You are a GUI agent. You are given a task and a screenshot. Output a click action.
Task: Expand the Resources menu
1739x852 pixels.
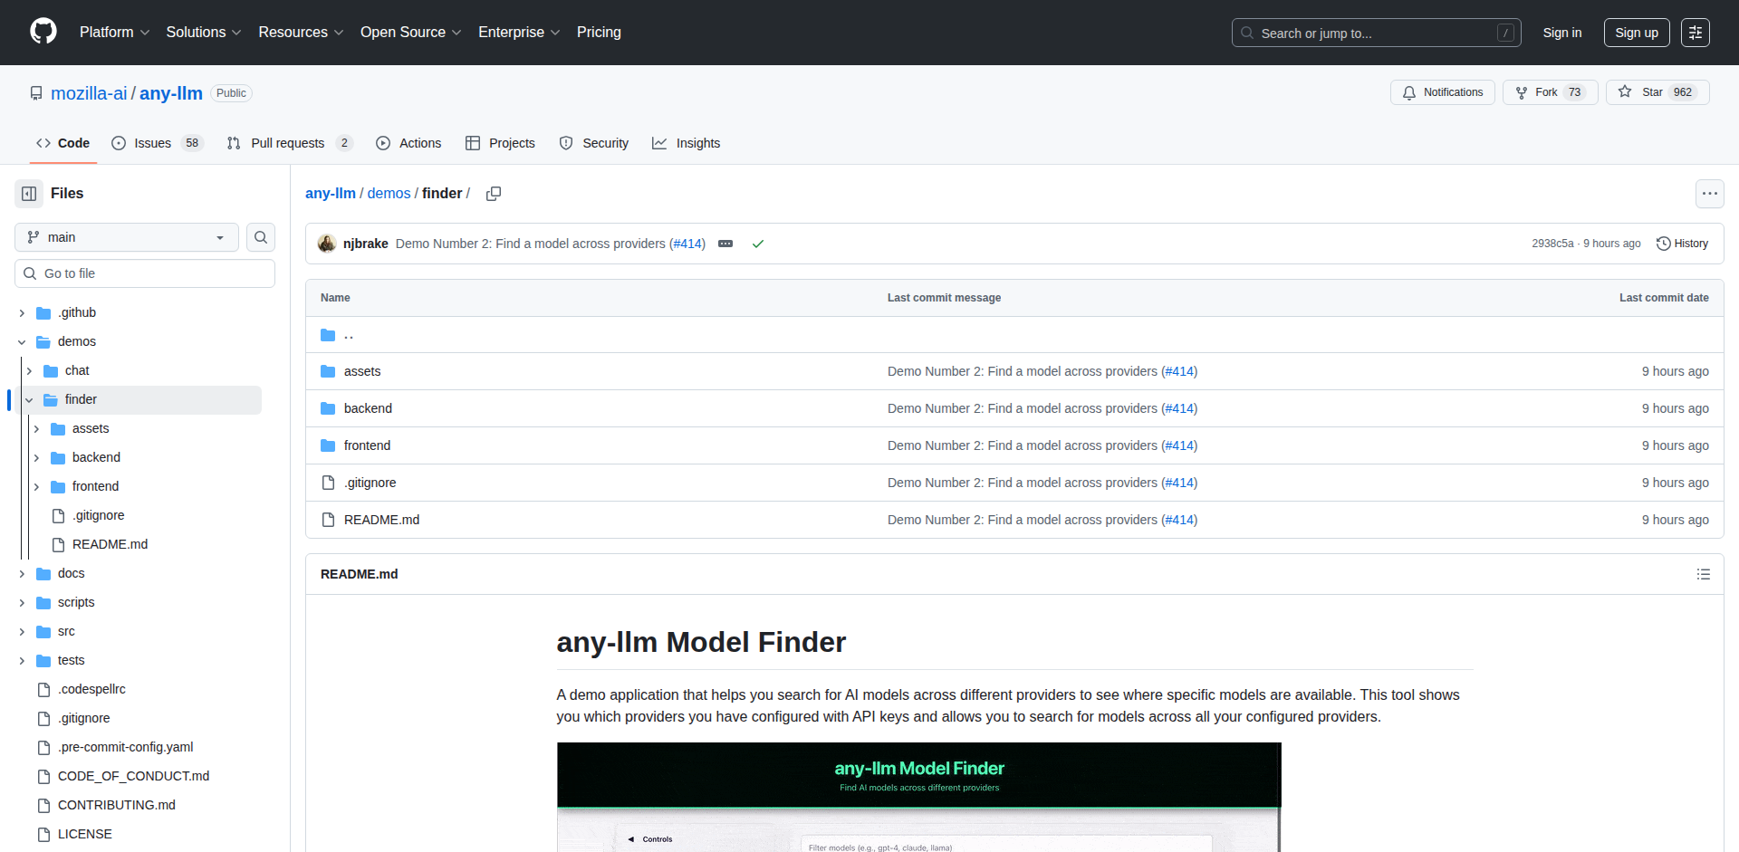(301, 32)
